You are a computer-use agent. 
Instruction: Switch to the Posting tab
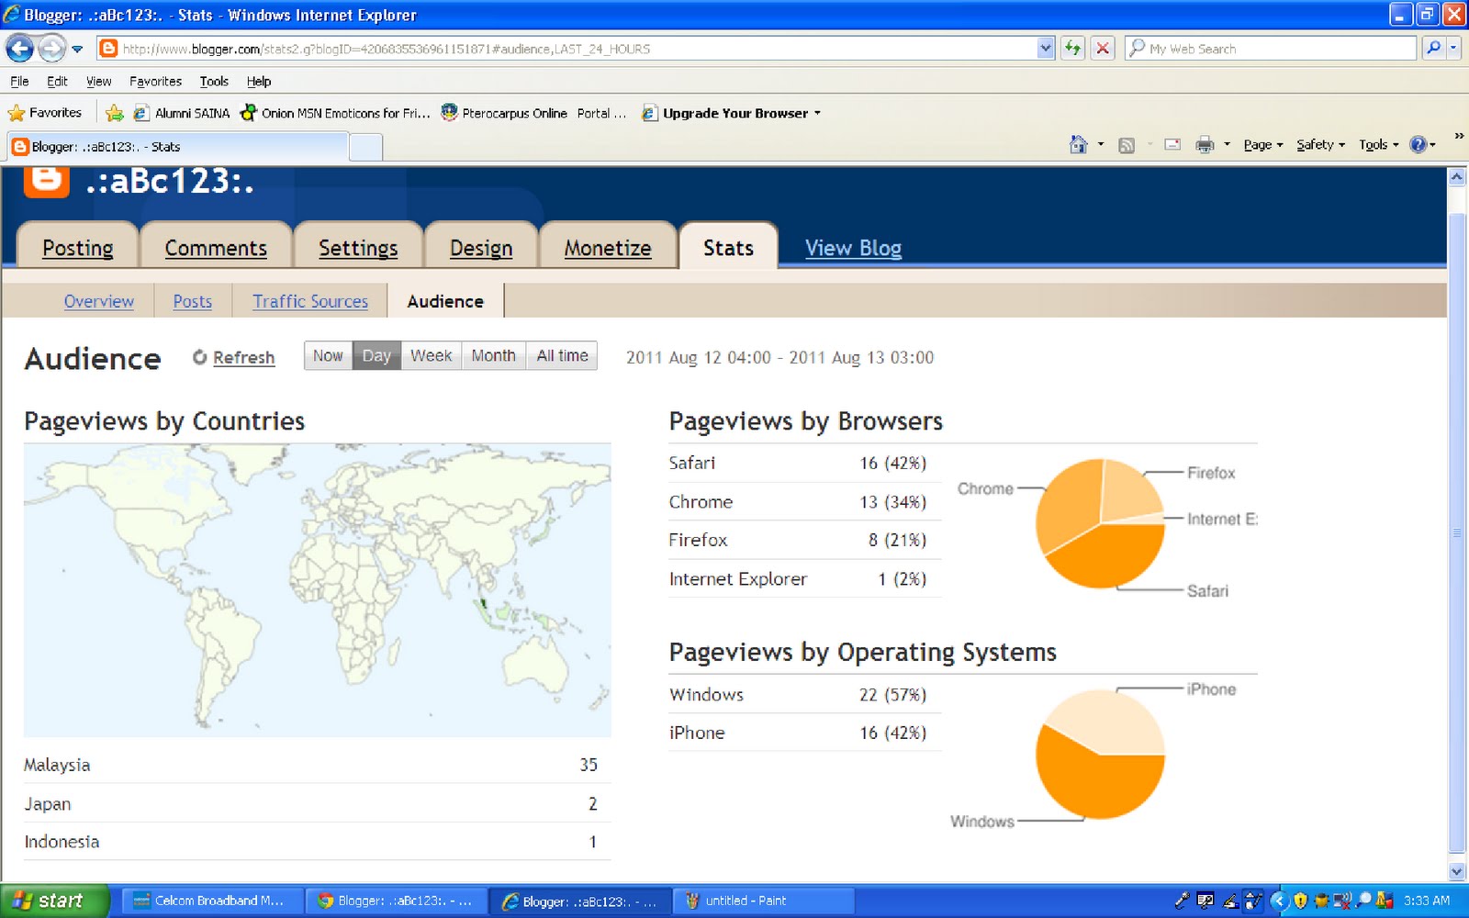(x=78, y=248)
